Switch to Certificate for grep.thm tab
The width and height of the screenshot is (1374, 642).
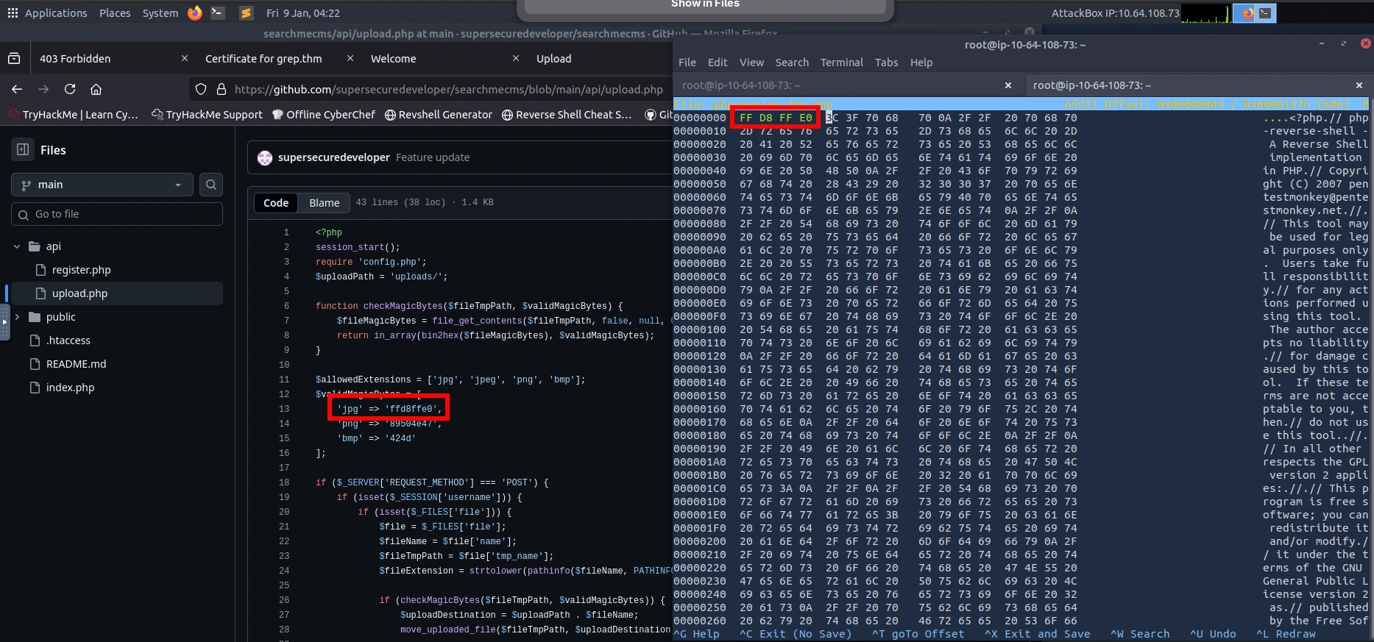click(263, 59)
